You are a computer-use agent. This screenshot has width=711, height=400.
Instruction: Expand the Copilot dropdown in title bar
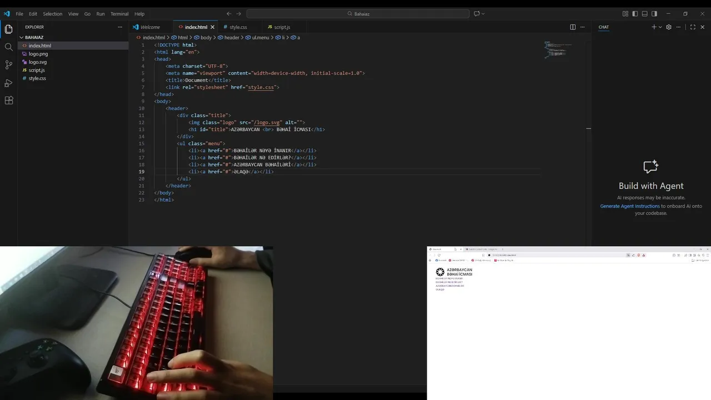pyautogui.click(x=483, y=13)
